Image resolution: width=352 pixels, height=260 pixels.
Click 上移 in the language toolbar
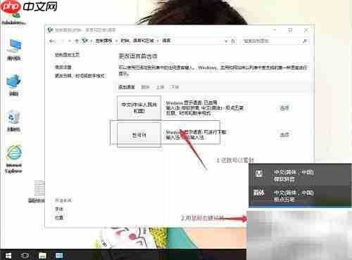pyautogui.click(x=161, y=87)
